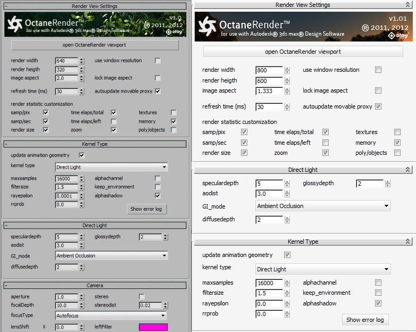Collapse left Kernel Type rollout header
Image resolution: width=416 pixels, height=332 pixels.
coord(95,144)
